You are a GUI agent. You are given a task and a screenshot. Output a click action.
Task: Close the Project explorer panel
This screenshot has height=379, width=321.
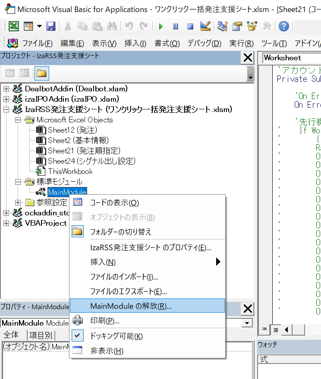[x=248, y=58]
